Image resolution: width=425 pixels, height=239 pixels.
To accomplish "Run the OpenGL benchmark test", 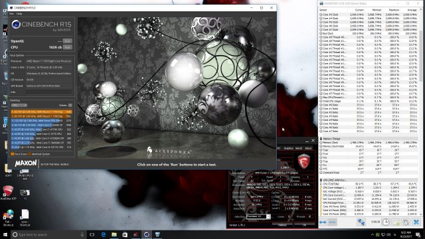I will [x=68, y=41].
